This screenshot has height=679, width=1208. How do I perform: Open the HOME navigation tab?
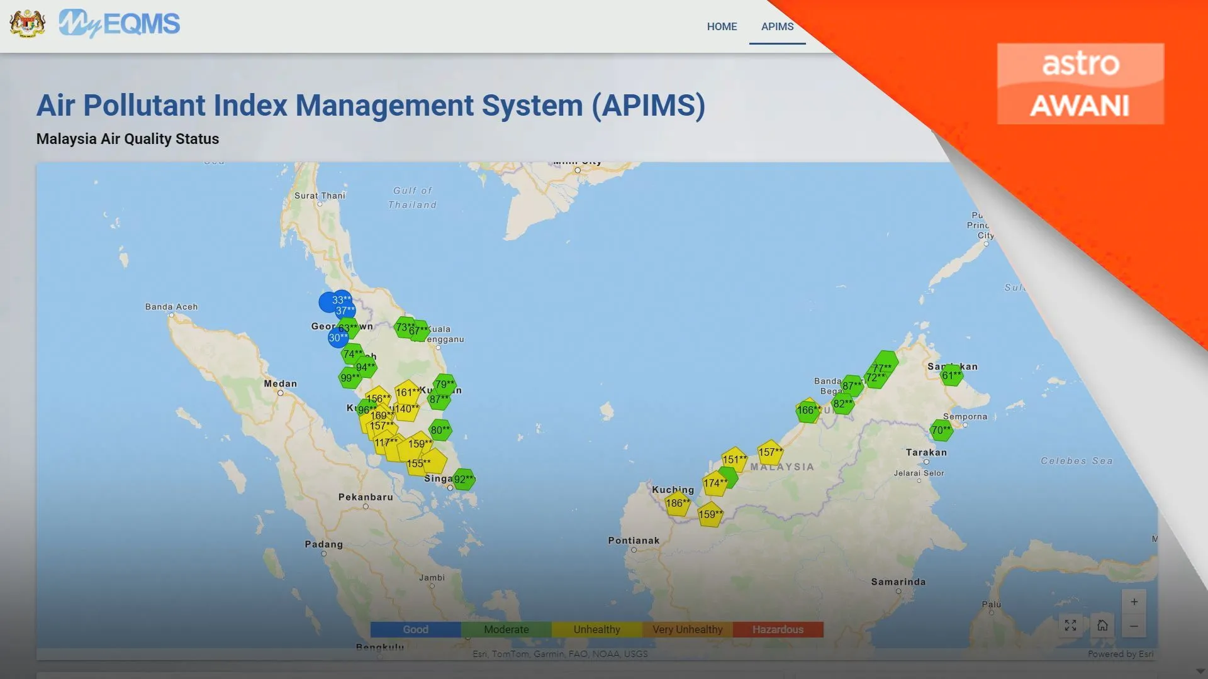tap(722, 26)
